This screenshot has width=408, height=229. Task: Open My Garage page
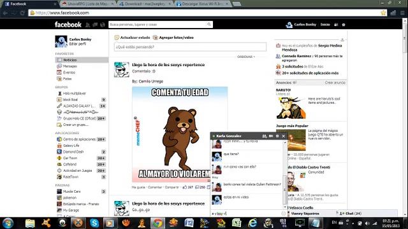coord(71,211)
